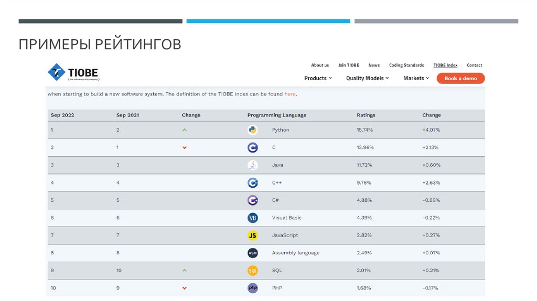Viewport: 537px width, 301px height.
Task: Click the C# language name
Action: pos(275,200)
